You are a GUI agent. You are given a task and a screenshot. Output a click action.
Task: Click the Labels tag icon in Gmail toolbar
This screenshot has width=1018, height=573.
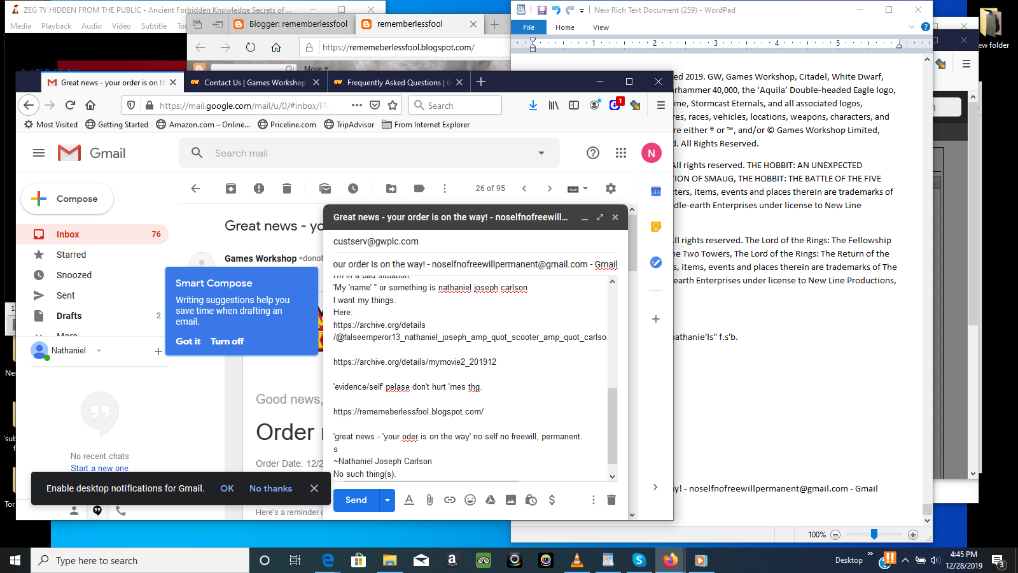(x=419, y=188)
